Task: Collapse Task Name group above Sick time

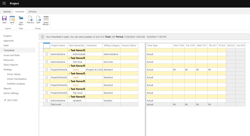Action: click(69, 58)
